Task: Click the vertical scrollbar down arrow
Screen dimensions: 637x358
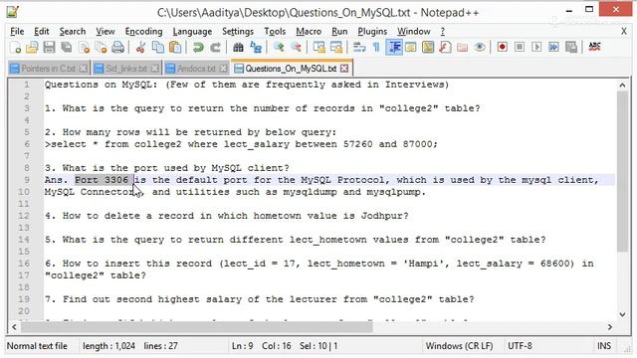Action: pos(622,314)
